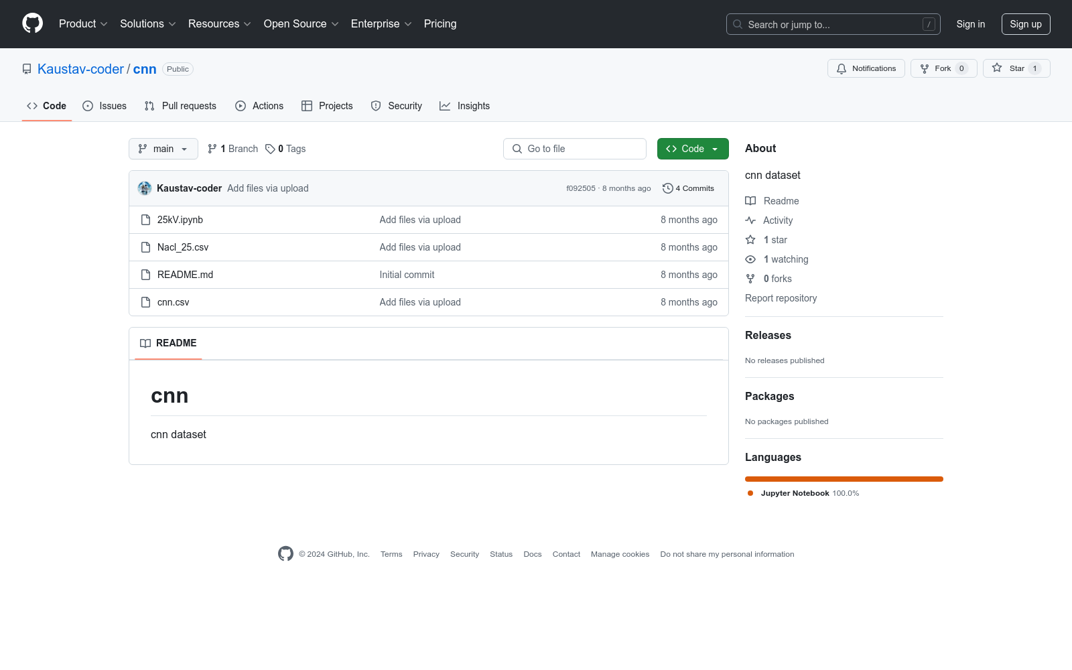This screenshot has height=670, width=1072.
Task: Click the history clock icon by Commits
Action: tap(667, 188)
